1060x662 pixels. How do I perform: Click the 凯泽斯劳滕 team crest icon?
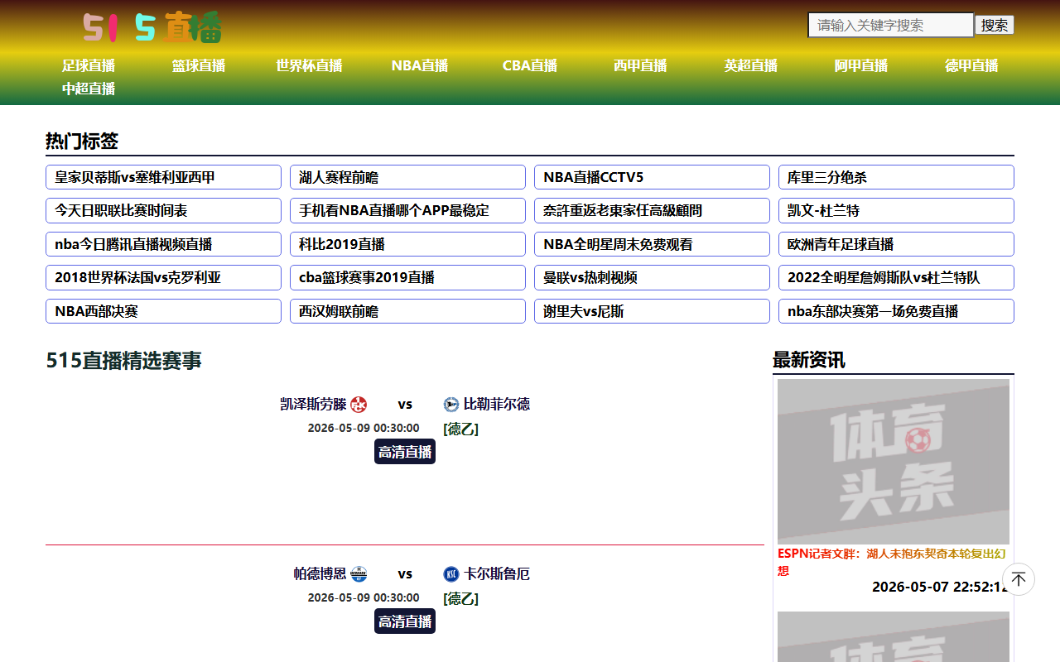359,405
